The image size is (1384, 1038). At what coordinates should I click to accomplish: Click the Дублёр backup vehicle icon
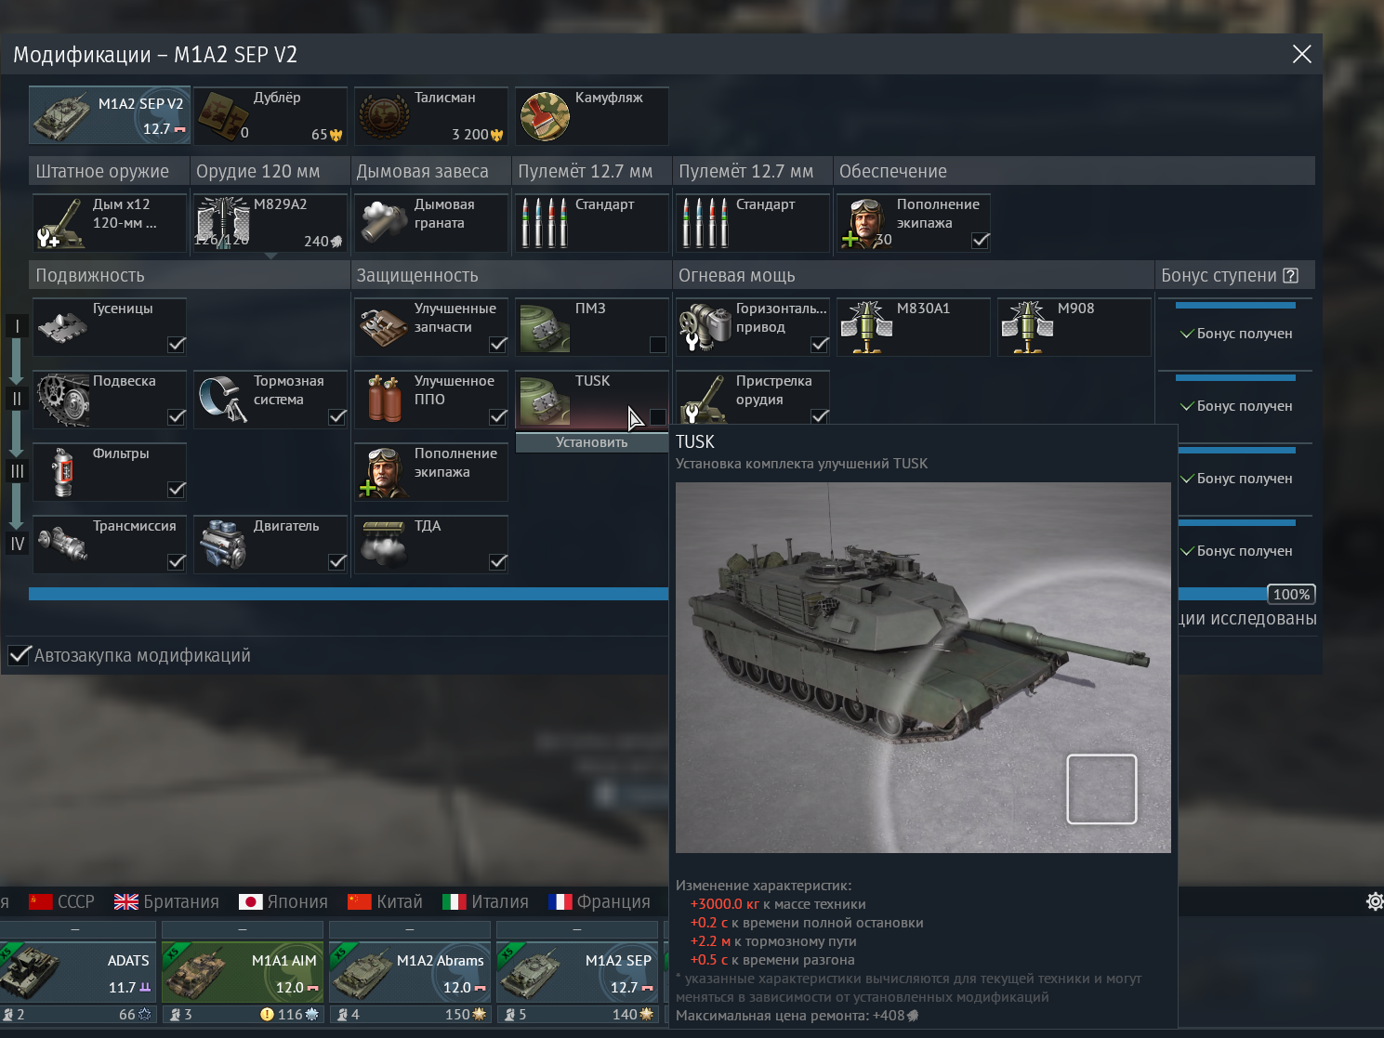(223, 116)
